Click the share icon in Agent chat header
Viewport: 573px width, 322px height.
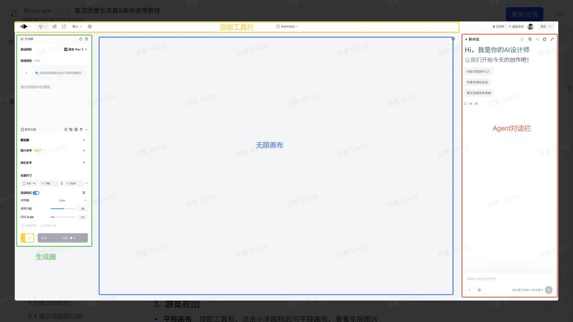click(537, 39)
